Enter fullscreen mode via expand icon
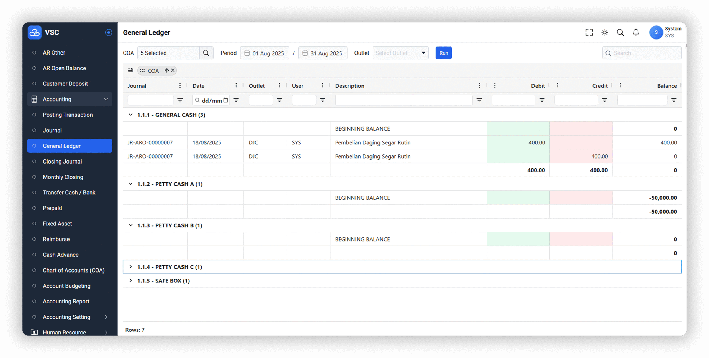The width and height of the screenshot is (709, 358). point(589,32)
